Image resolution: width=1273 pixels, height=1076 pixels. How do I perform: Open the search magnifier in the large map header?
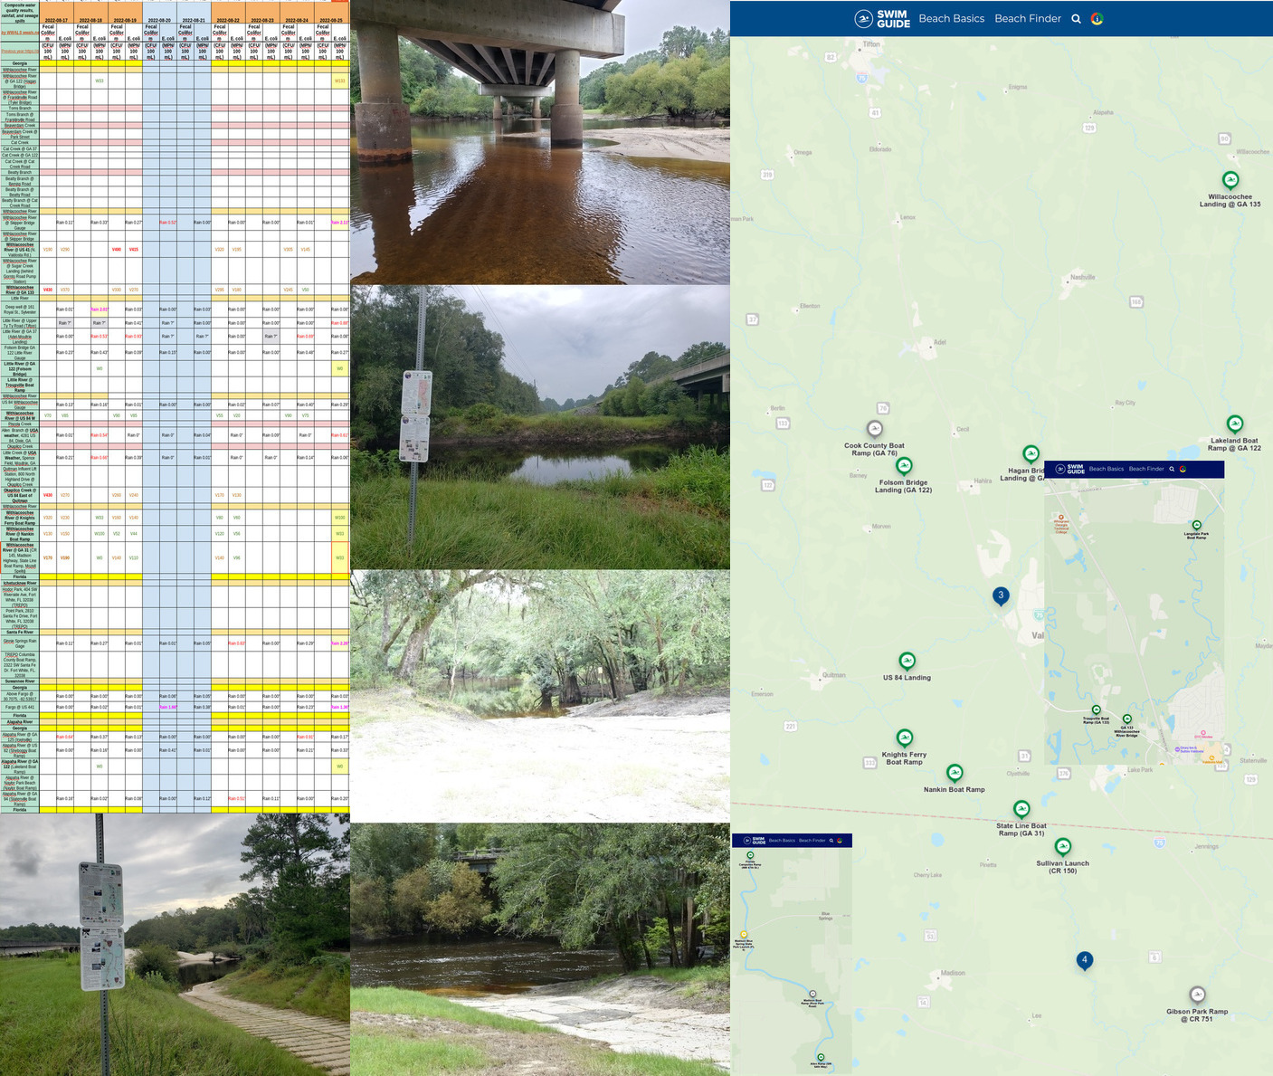[1076, 18]
